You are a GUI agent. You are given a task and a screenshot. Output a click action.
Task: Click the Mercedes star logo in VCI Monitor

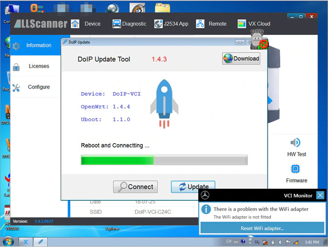[205, 195]
